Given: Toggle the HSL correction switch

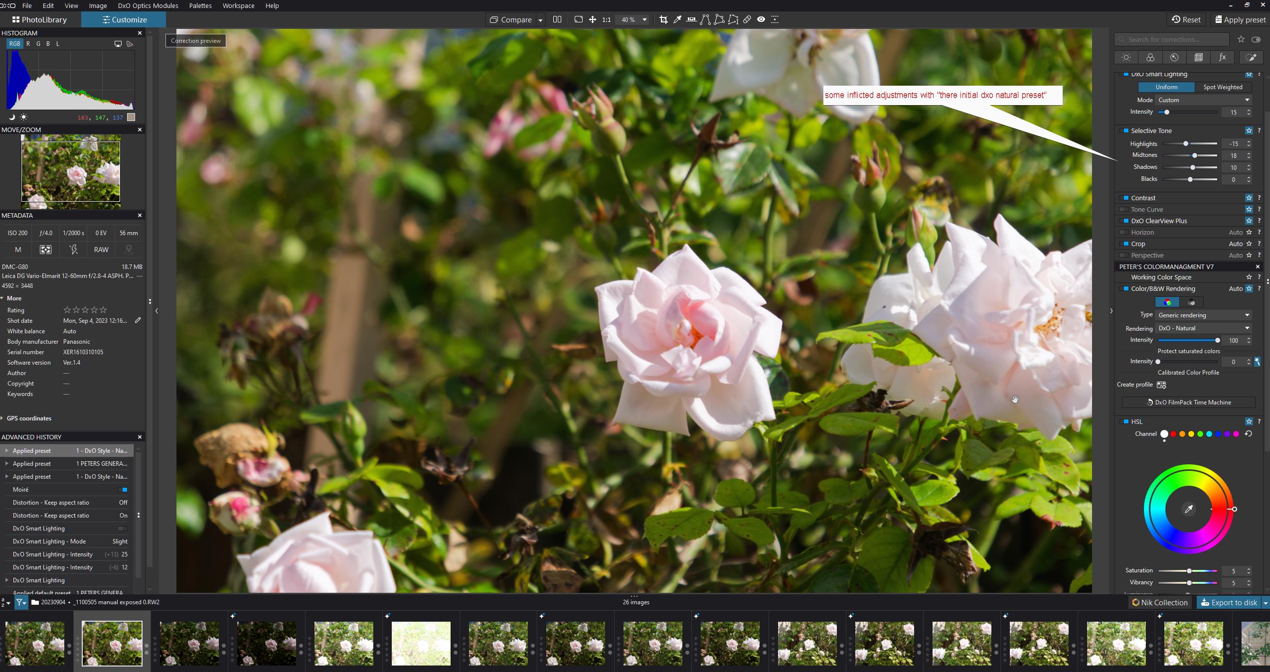Looking at the screenshot, I should click(x=1125, y=421).
